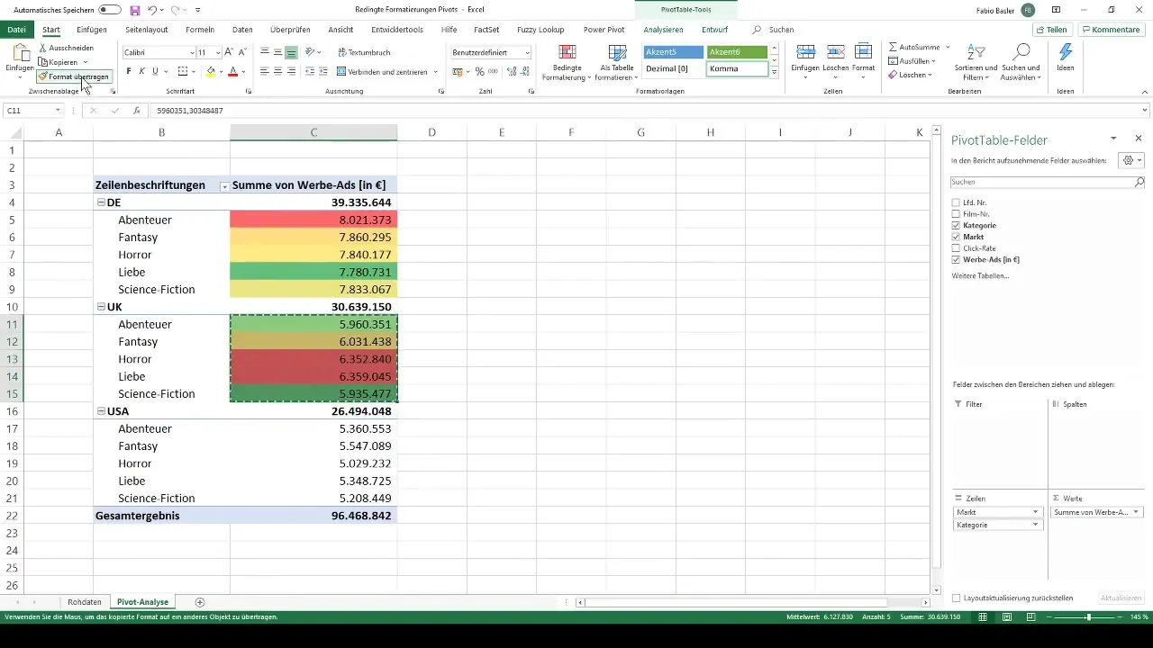
Task: Decrease font size with the smaller A
Action: coord(242,53)
